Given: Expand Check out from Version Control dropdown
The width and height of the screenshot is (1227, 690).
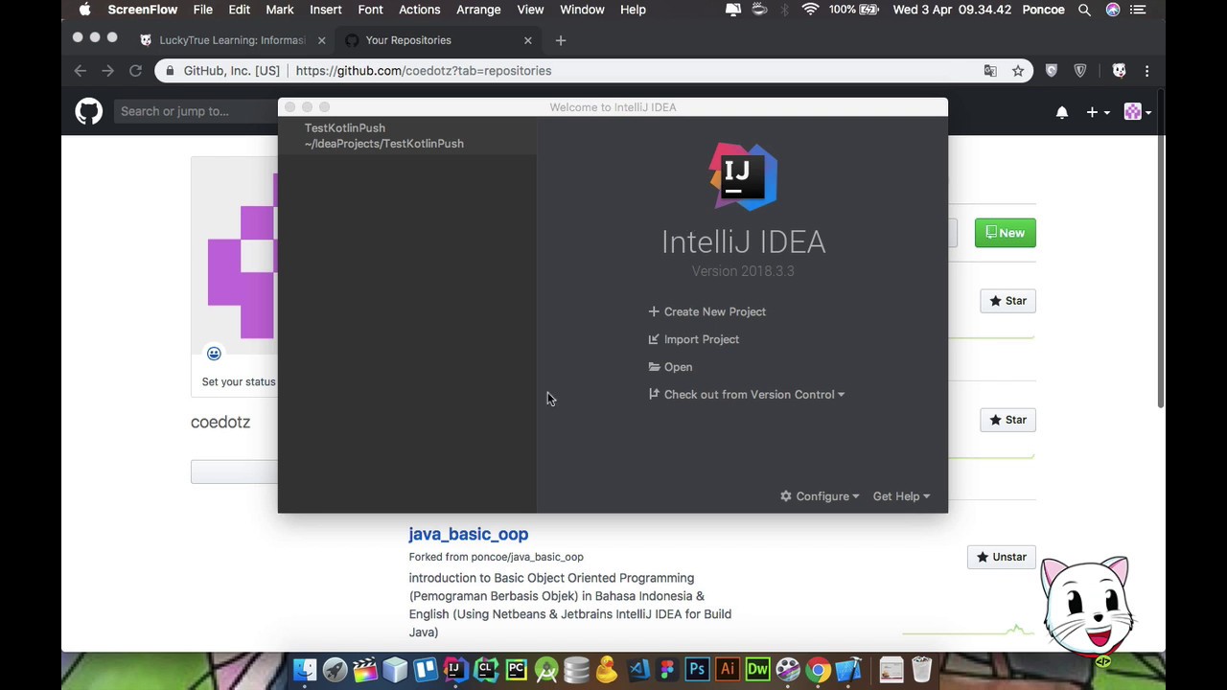Looking at the screenshot, I should (x=747, y=395).
